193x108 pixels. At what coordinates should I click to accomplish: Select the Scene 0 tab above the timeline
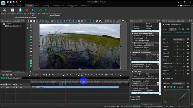click(x=4, y=78)
